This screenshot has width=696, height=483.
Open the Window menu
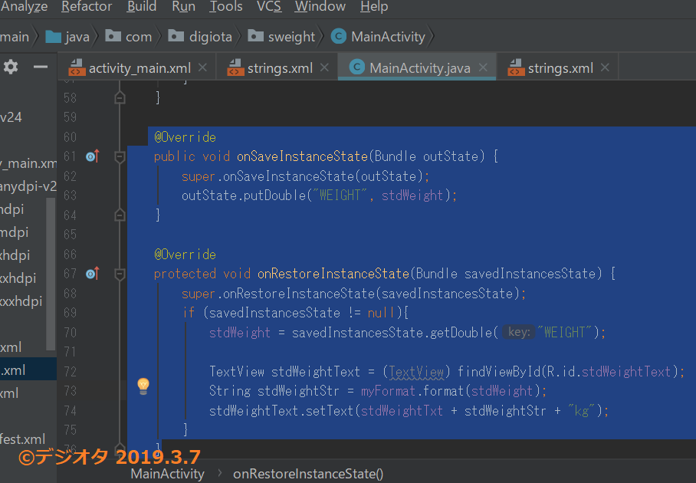click(x=320, y=6)
